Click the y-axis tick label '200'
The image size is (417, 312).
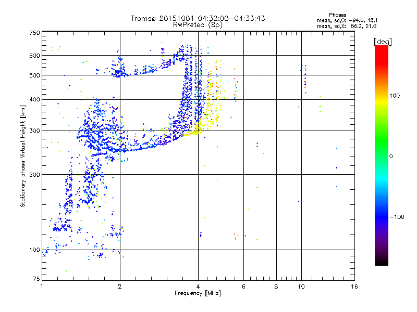34,175
